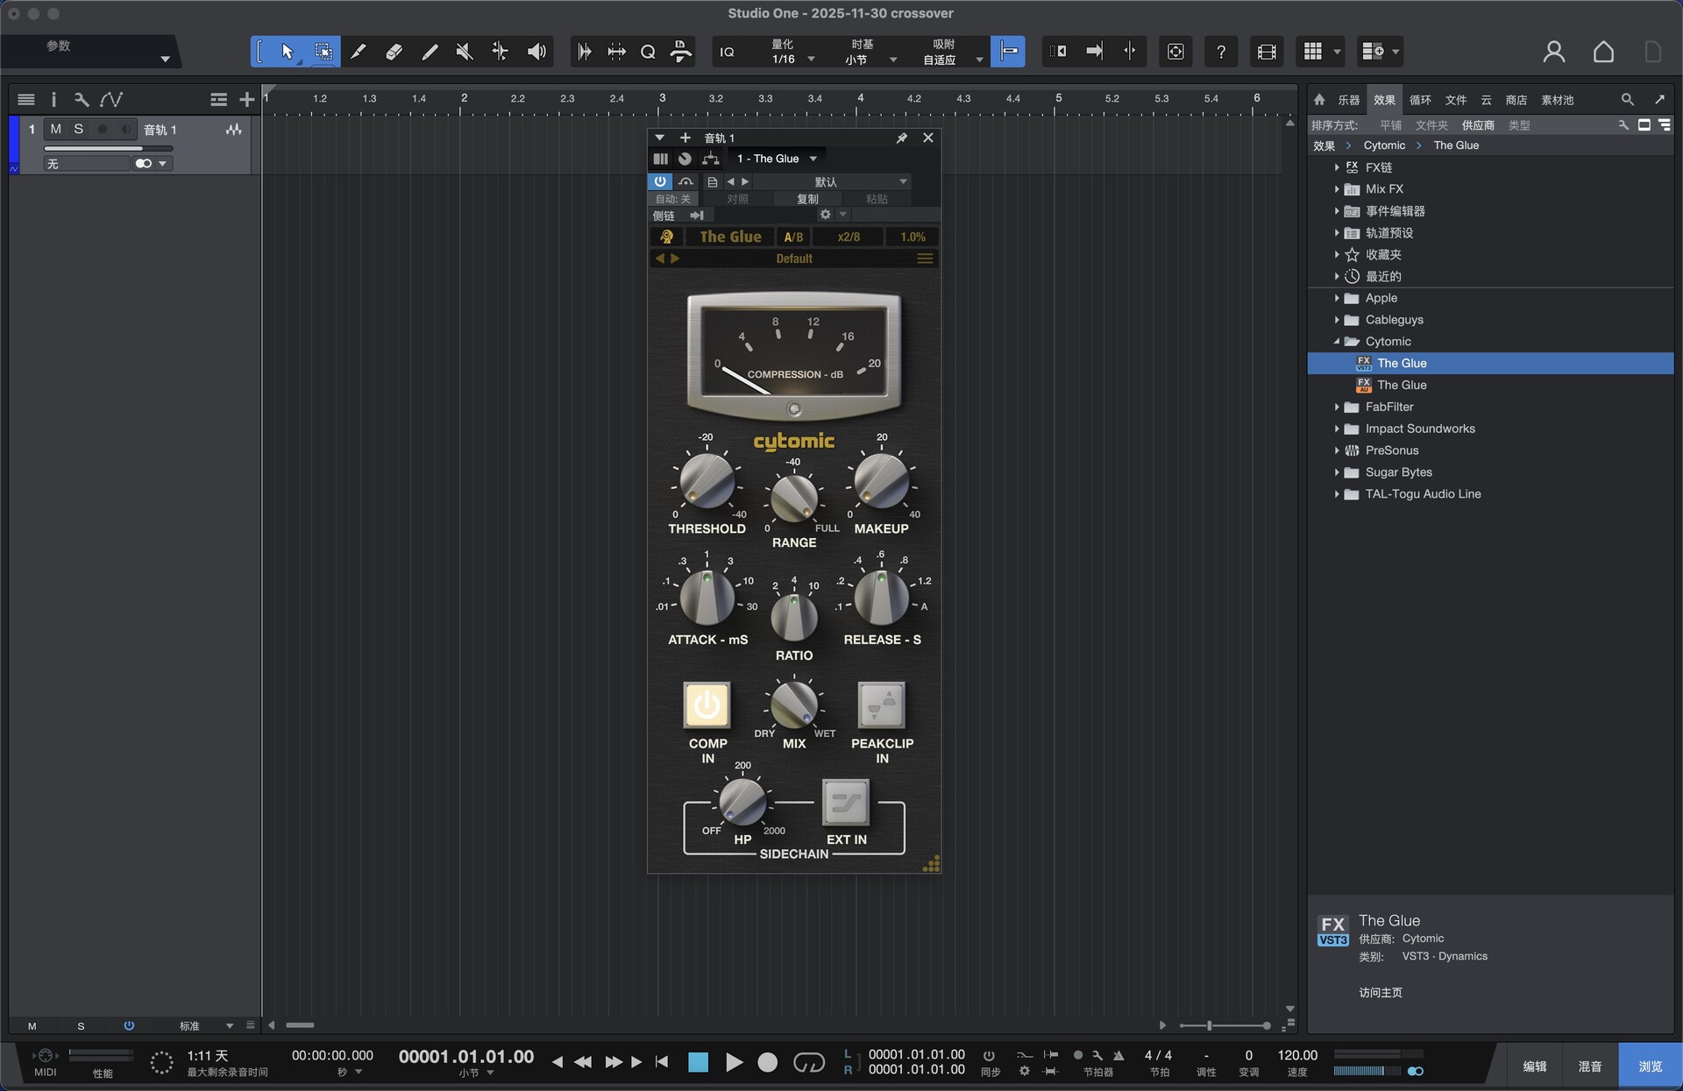Open the quantize 1/16 dropdown
The height and width of the screenshot is (1091, 1683).
pyautogui.click(x=811, y=60)
